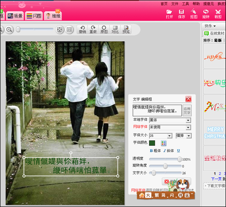Click the 繁 traditional Chinese IME button

tap(157, 195)
